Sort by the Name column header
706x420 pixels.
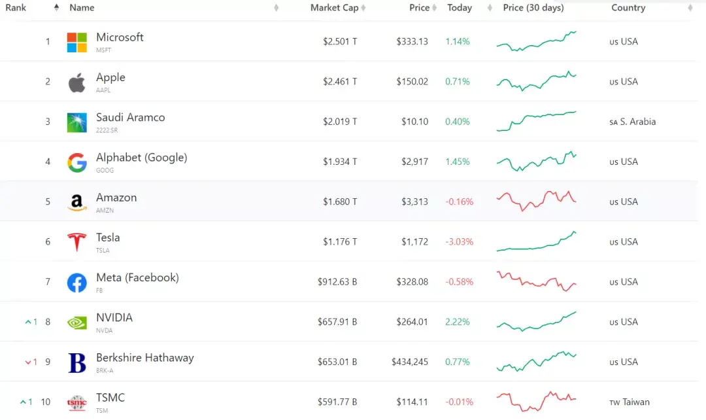click(x=82, y=8)
